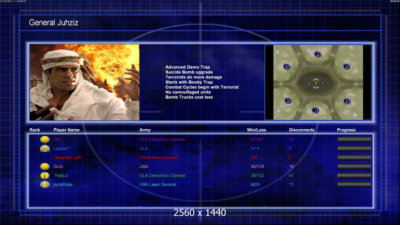The width and height of the screenshot is (400, 225).
Task: Click the 16 disconnects value
Action: [291, 166]
